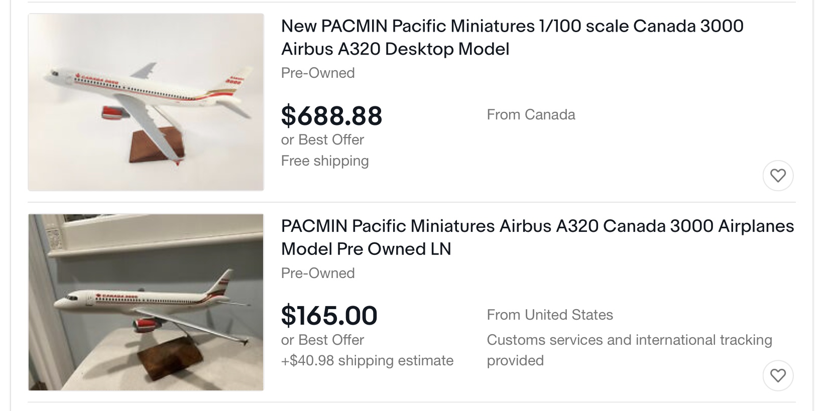Open the 1/100 scale Canada 3000 listing title
The image size is (830, 411).
click(512, 37)
